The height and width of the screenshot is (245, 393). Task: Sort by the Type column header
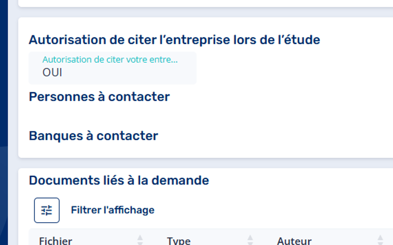(179, 241)
